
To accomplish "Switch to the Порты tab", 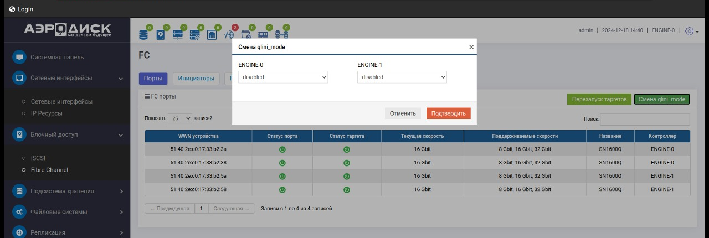I will [153, 79].
